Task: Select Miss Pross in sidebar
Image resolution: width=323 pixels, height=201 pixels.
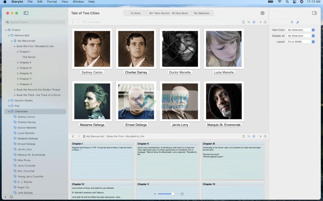Action: [24, 160]
